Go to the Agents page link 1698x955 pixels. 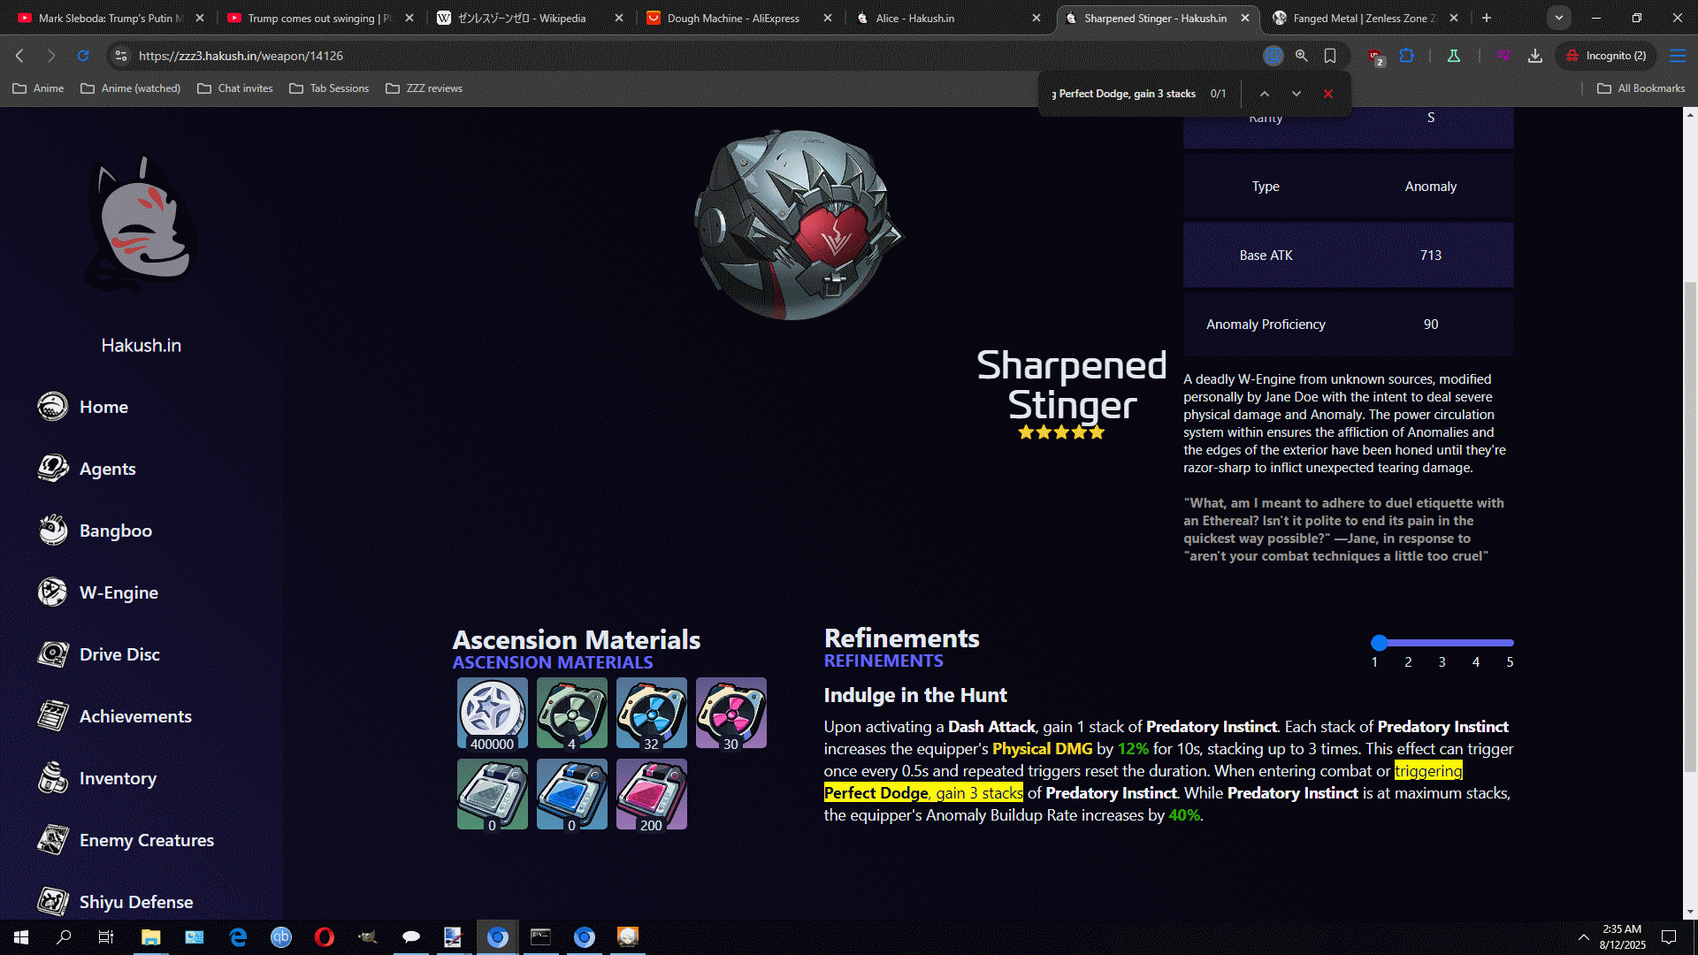[x=108, y=469]
